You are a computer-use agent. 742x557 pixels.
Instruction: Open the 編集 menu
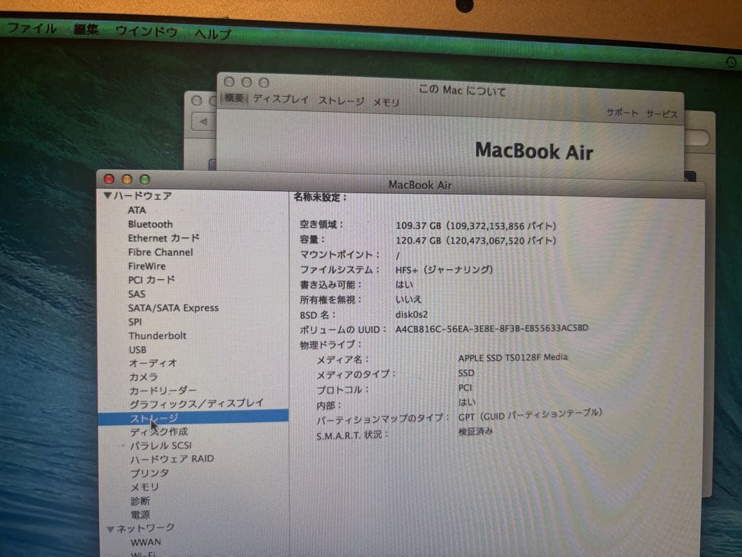click(86, 30)
